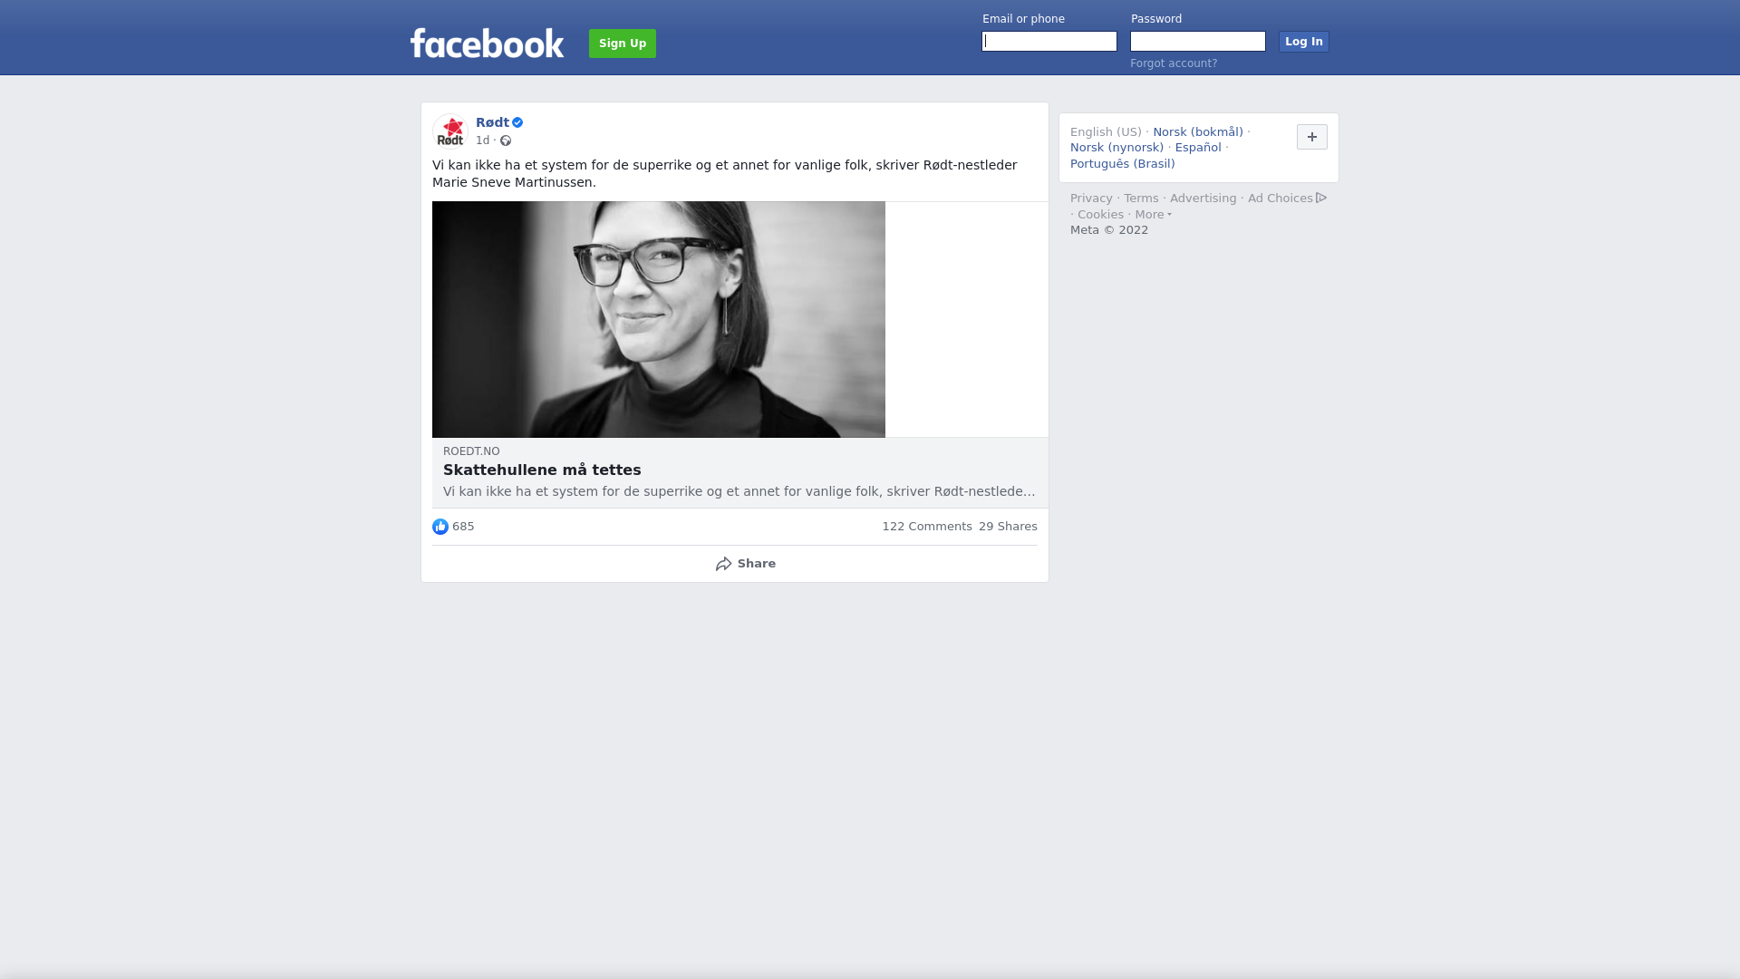This screenshot has width=1740, height=979.
Task: Open the Rødt page profile picture
Action: tap(449, 131)
